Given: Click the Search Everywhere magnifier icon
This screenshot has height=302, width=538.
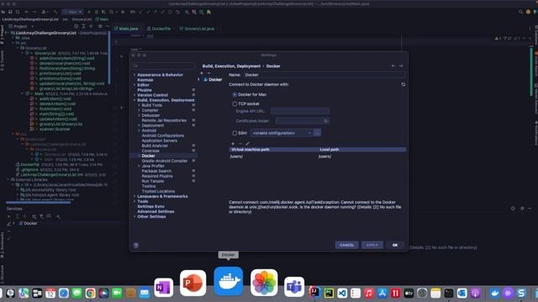Looking at the screenshot, I should pyautogui.click(x=520, y=12).
